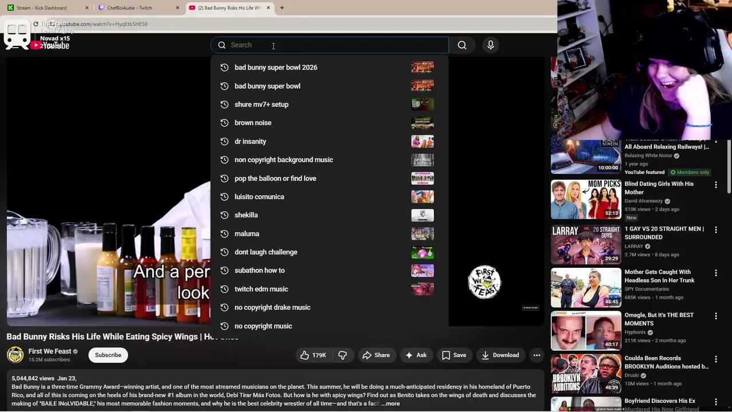The width and height of the screenshot is (732, 412).
Task: Open options menu for 1 GAY VS 20 video
Action: [716, 230]
